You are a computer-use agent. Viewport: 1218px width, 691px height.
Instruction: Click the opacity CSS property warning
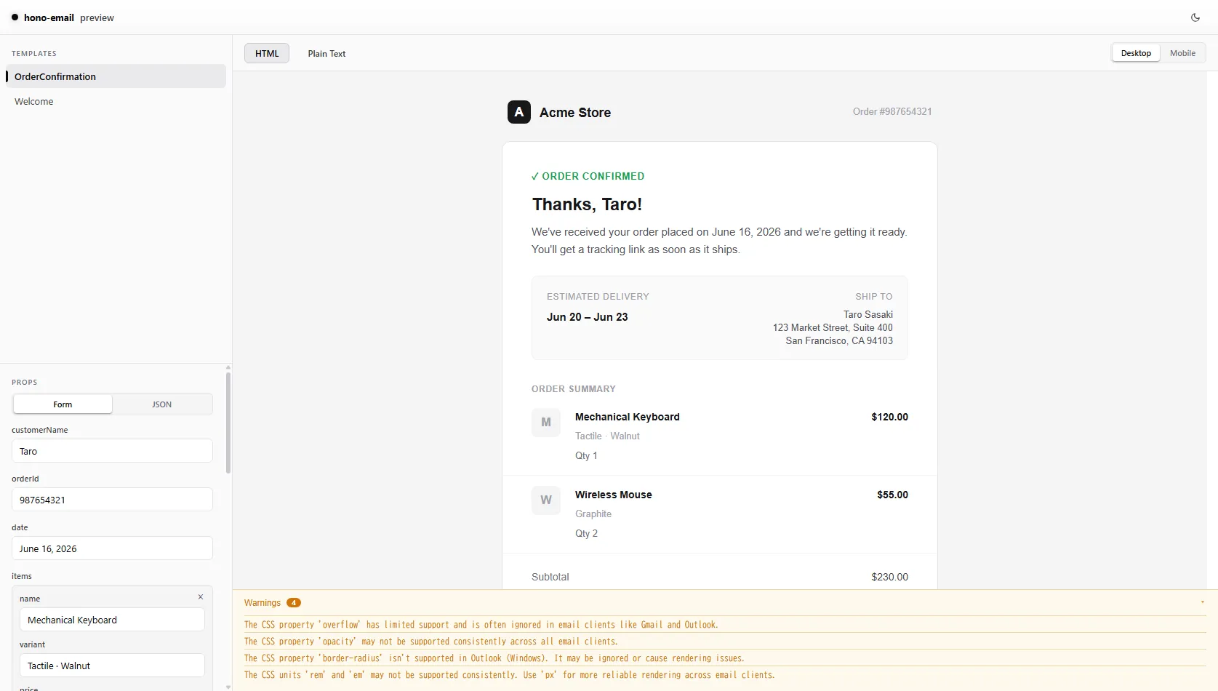click(431, 642)
